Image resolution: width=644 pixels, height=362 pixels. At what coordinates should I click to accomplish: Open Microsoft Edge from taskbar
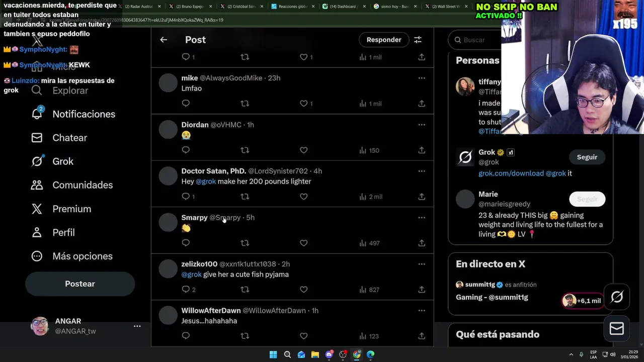[371, 354]
